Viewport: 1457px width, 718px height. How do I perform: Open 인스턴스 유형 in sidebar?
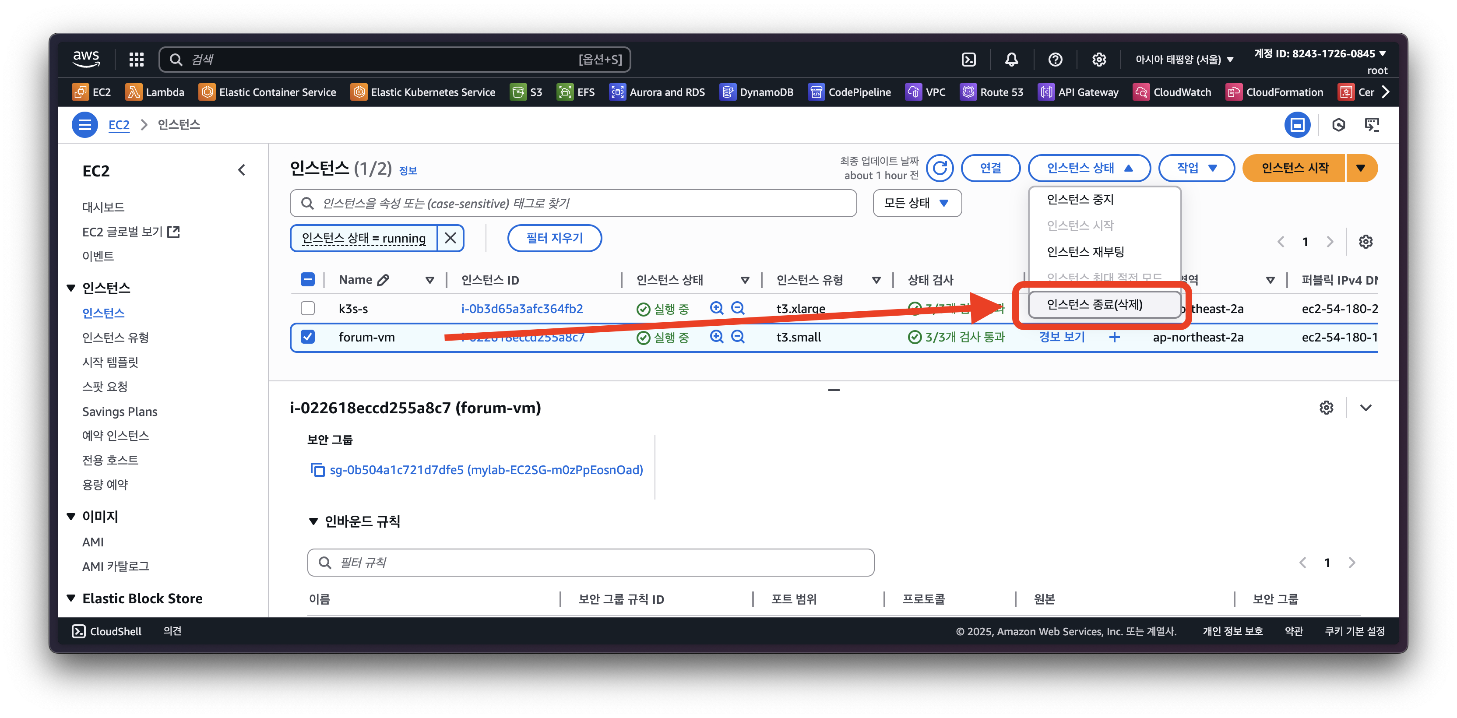[116, 337]
